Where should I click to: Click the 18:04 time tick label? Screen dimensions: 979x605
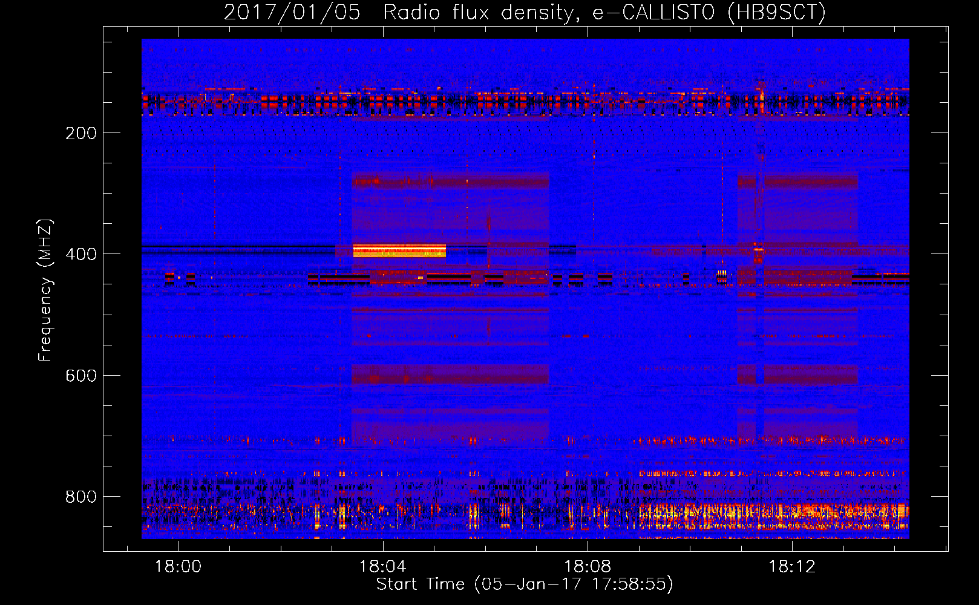click(x=382, y=567)
